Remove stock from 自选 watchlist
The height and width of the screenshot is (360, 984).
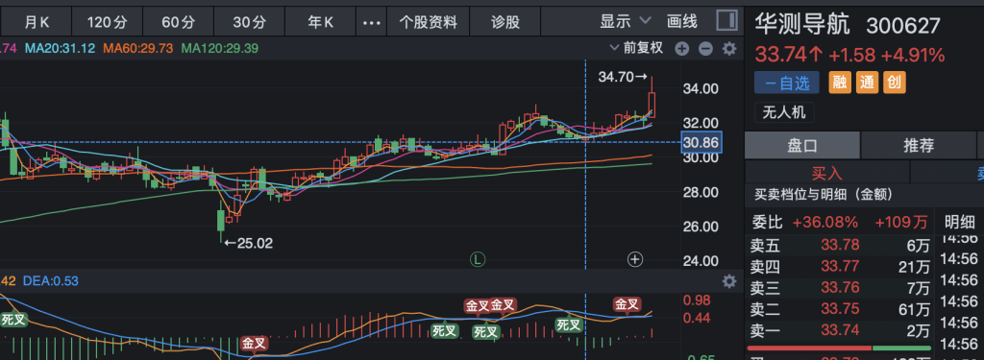[787, 83]
